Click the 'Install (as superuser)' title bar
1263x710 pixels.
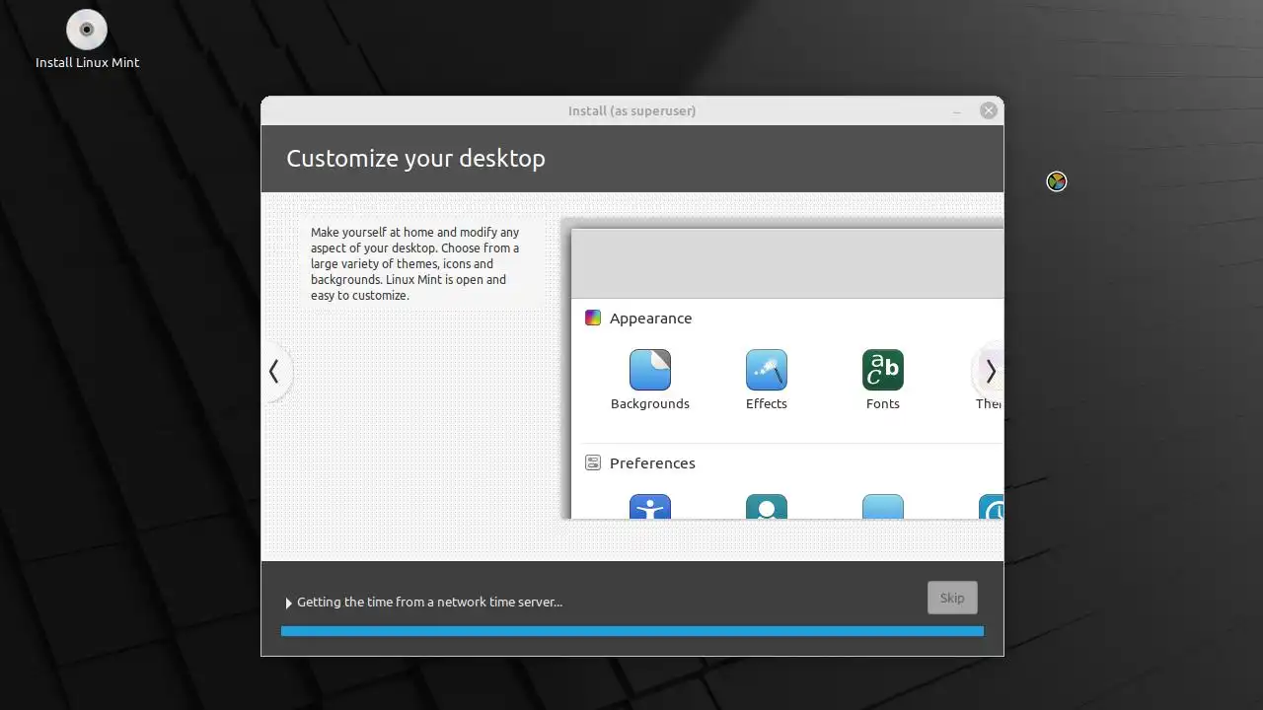coord(631,110)
